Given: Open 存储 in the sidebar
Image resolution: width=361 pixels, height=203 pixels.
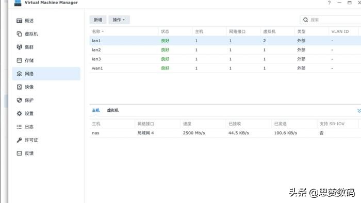Looking at the screenshot, I should point(46,60).
